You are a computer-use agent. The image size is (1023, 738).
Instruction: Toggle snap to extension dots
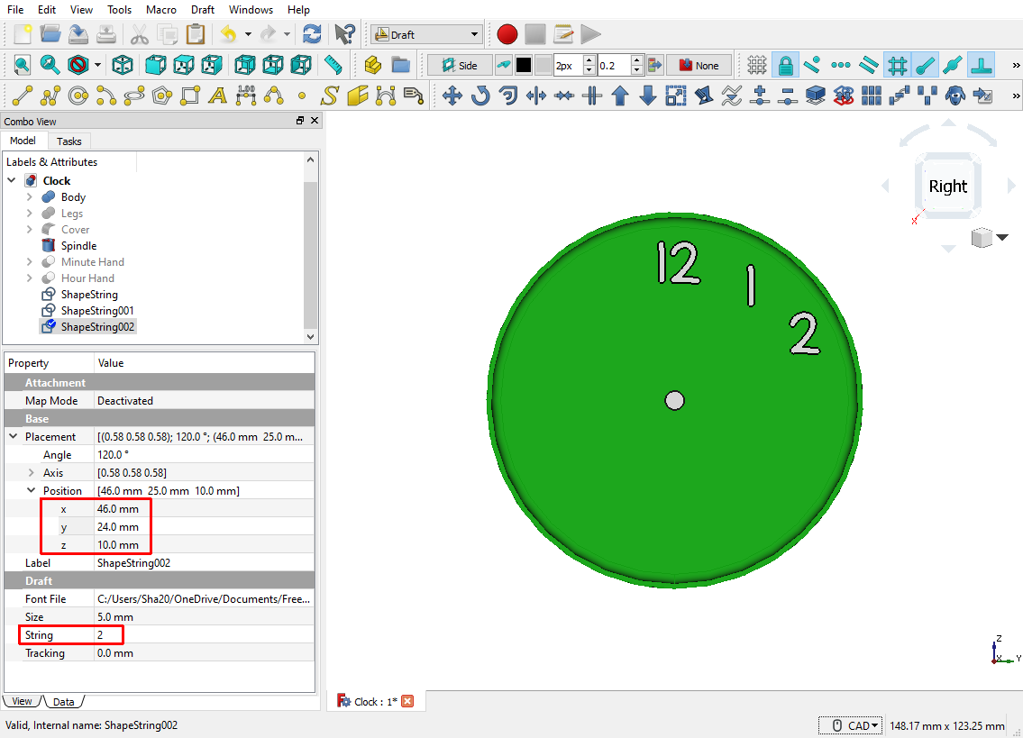coord(841,65)
